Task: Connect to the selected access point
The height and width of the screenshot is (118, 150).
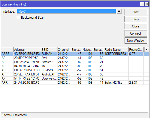Action: 136,33
